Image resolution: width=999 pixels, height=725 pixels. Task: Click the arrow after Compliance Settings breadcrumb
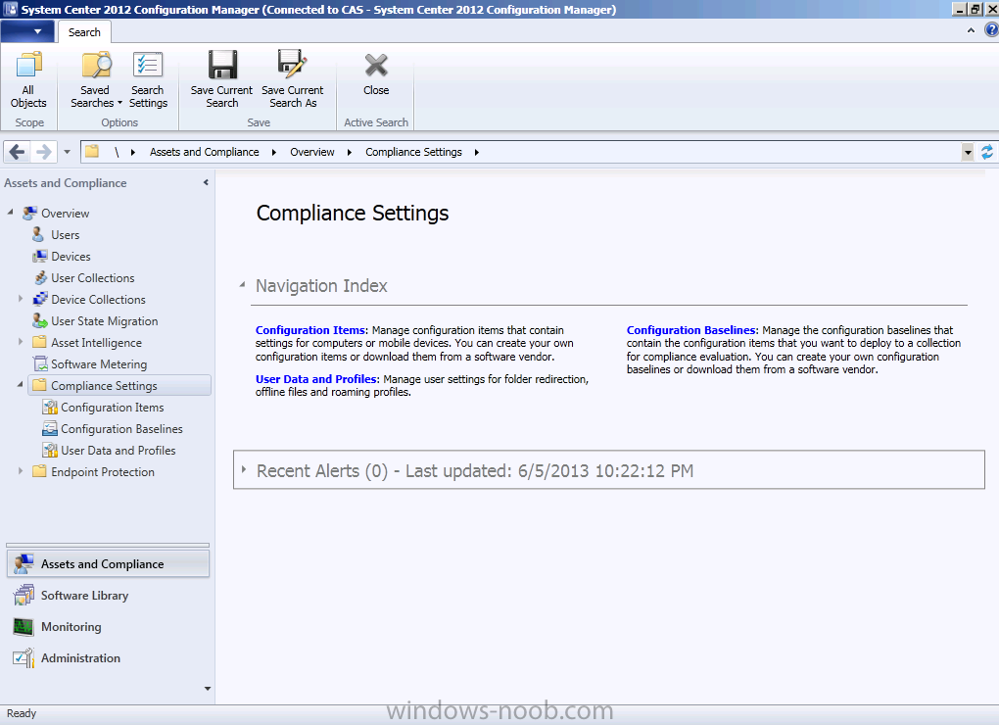(x=477, y=152)
